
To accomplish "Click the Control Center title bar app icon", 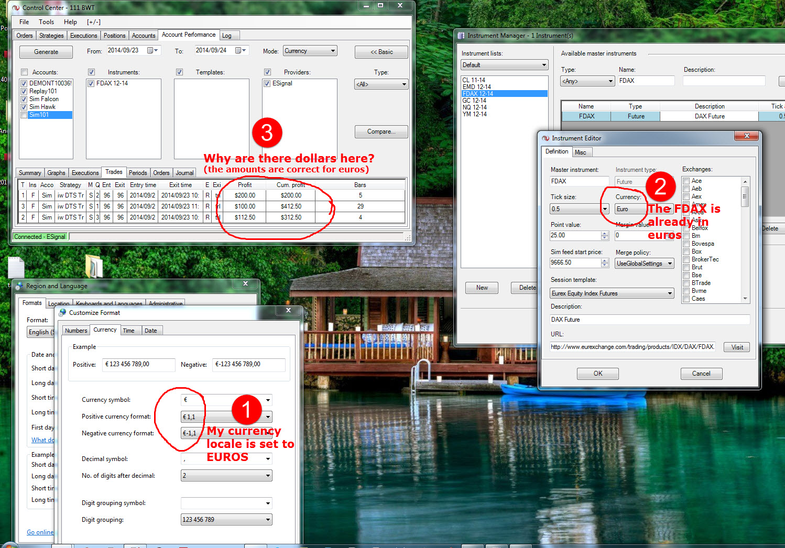I will [16, 8].
